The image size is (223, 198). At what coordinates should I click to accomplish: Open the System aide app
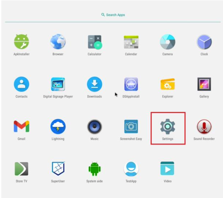pyautogui.click(x=95, y=169)
